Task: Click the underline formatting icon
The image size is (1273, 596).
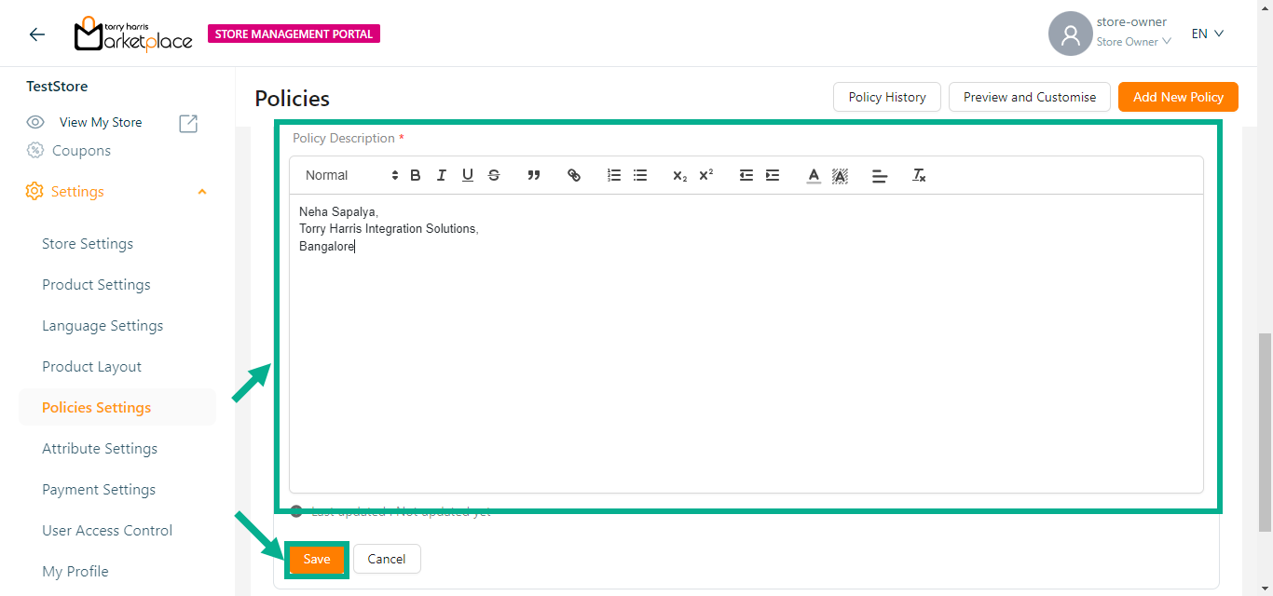Action: (x=468, y=175)
